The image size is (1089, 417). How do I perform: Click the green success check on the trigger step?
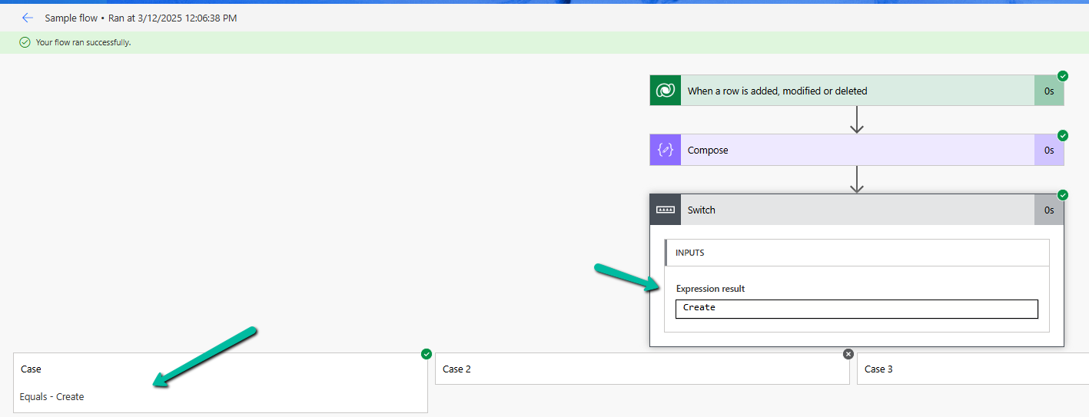(x=1063, y=76)
